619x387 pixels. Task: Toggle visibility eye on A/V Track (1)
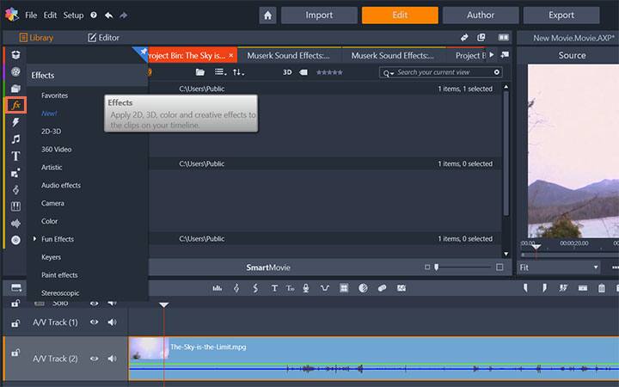coord(95,322)
